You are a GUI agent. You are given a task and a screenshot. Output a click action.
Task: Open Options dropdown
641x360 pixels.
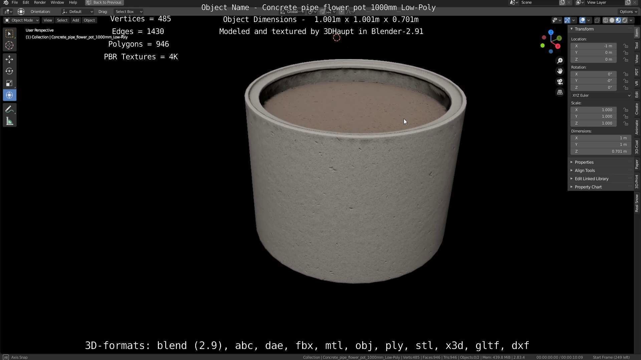pos(628,12)
